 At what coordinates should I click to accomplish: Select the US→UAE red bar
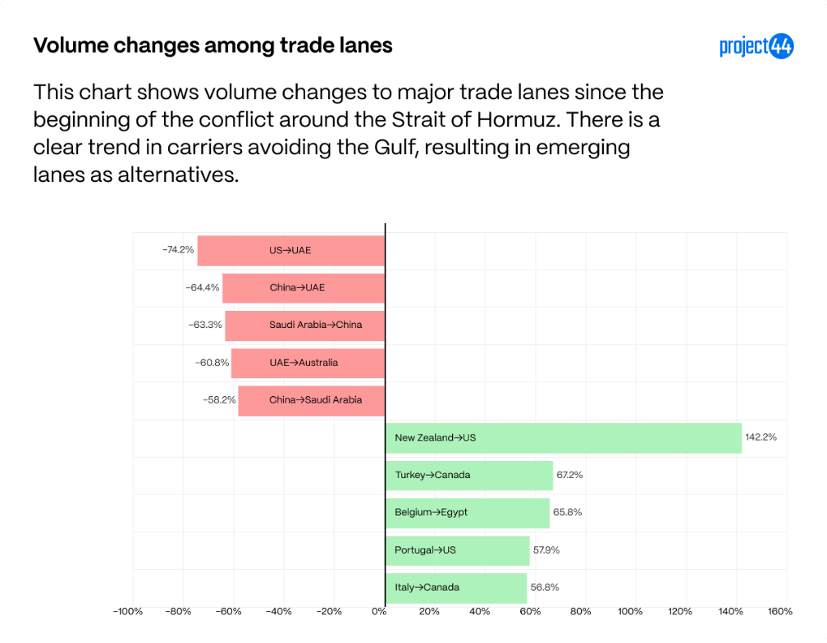[x=291, y=251]
